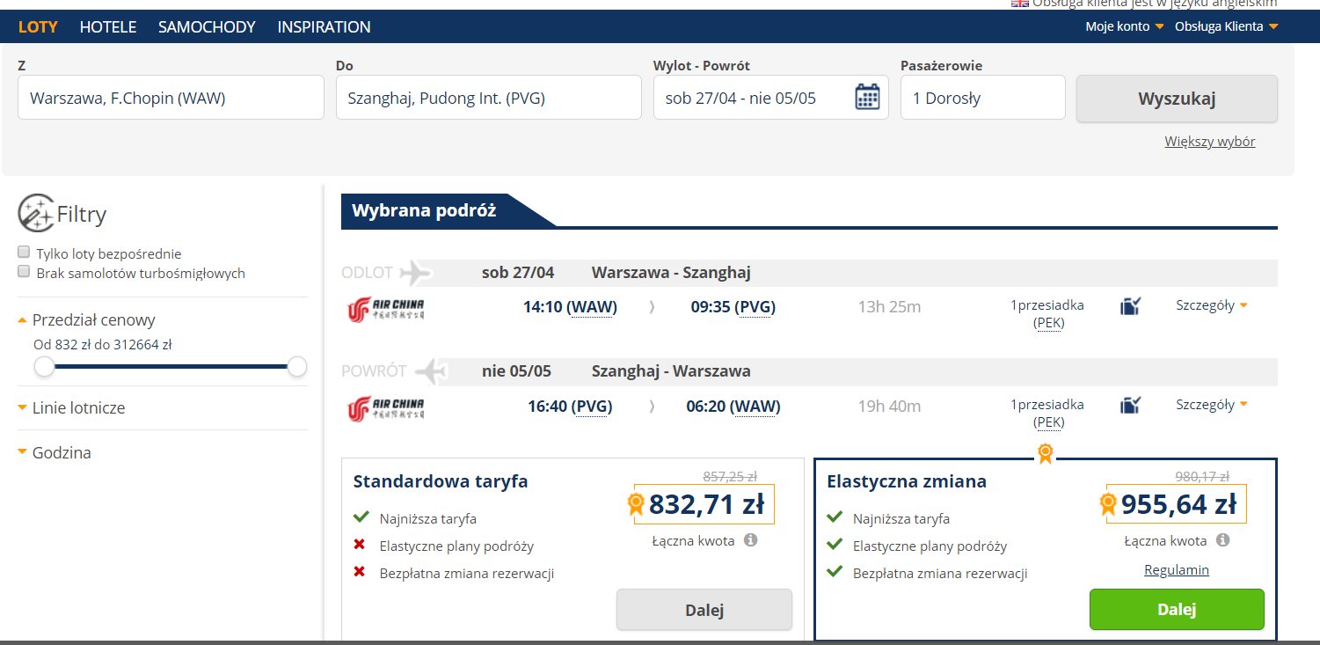Click green Dalej under Elastyczna zmiana
Screen dimensions: 1320x645
(x=1177, y=609)
